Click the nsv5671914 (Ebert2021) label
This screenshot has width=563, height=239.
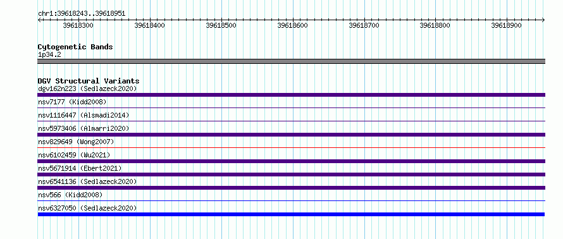point(80,168)
